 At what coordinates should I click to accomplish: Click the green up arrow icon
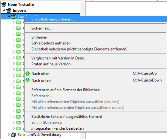click(x=27, y=74)
